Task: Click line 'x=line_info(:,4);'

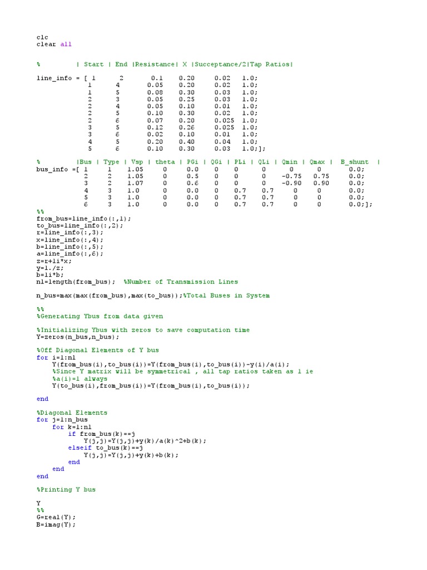Action: pyautogui.click(x=69, y=240)
